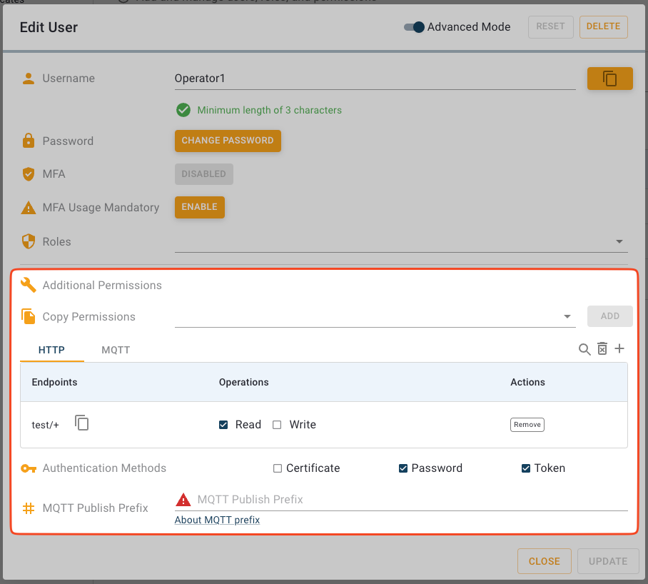648x584 pixels.
Task: Expand the Copy Permissions dropdown
Action: (567, 316)
